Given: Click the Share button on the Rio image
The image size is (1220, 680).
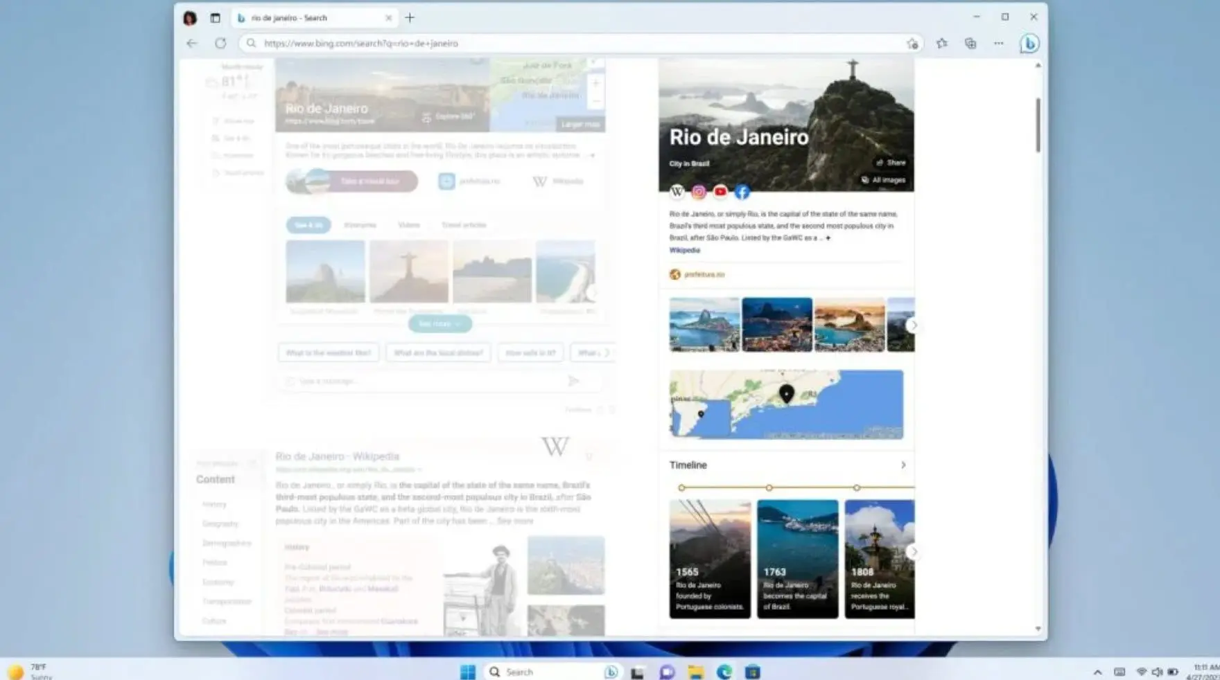Looking at the screenshot, I should click(891, 163).
